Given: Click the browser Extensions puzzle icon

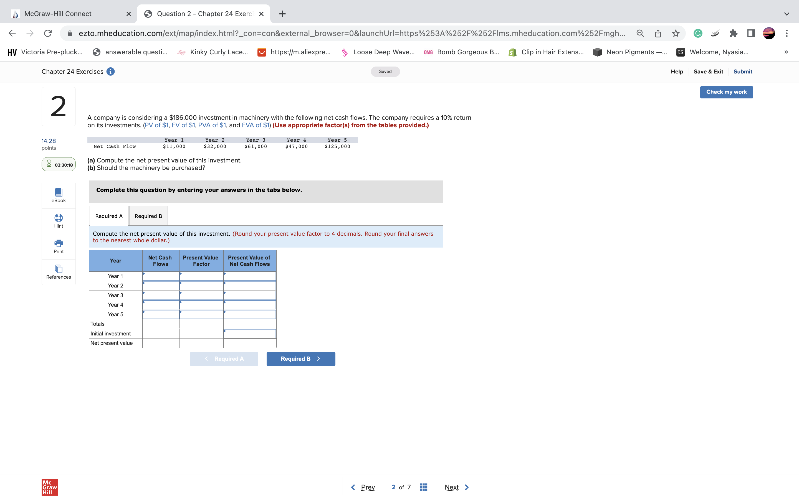Looking at the screenshot, I should click(x=733, y=33).
